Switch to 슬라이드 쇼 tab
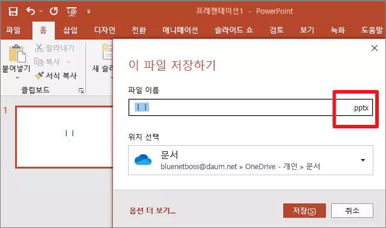Viewport: 386px width, 228px height. point(234,30)
